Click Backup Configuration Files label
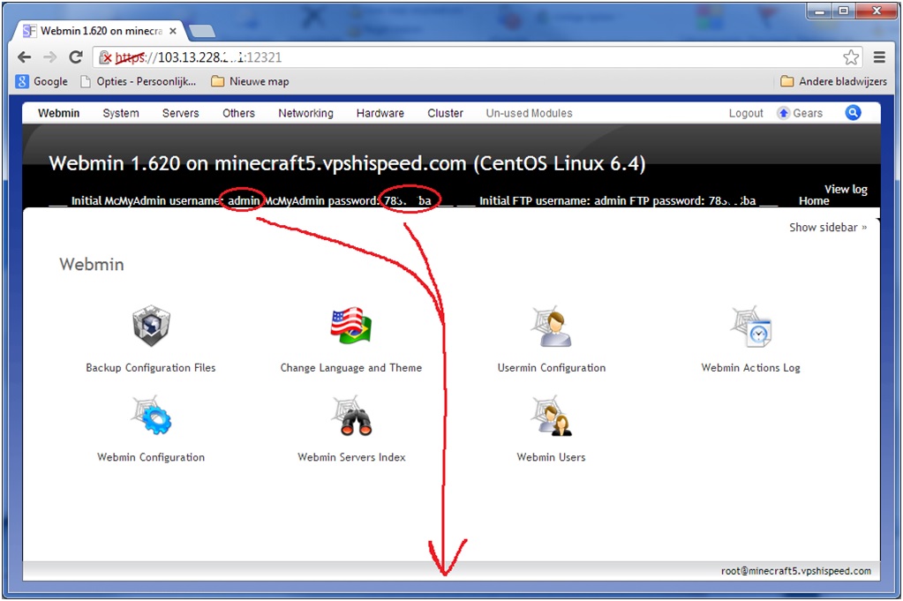The height and width of the screenshot is (601, 903). coord(150,368)
